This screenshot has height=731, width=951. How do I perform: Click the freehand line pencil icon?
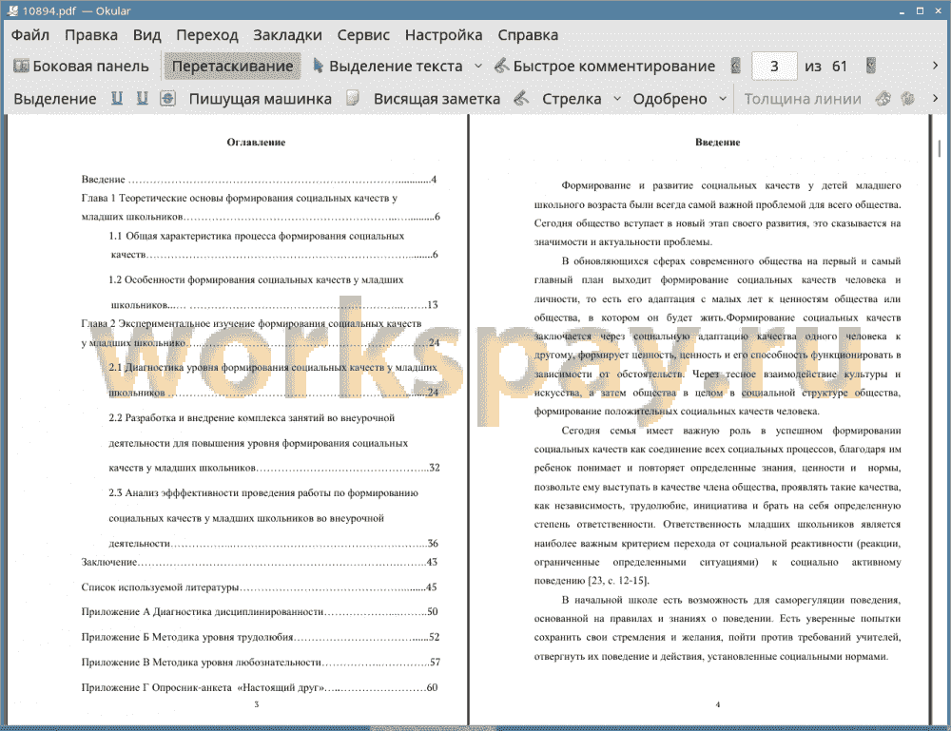pyautogui.click(x=521, y=98)
